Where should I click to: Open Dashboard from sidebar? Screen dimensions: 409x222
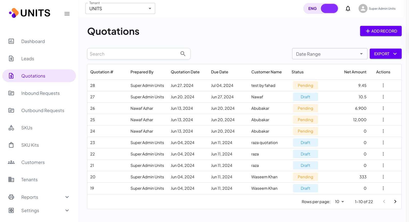(39, 41)
